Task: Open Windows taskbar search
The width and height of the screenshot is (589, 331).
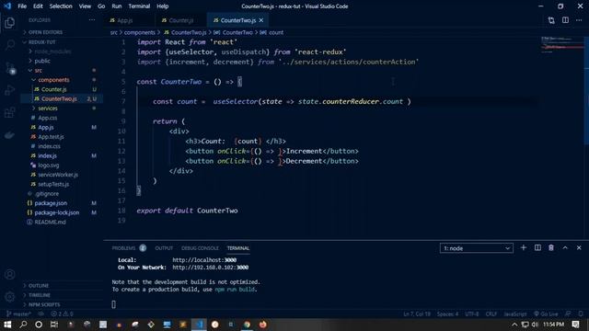Action: (x=23, y=325)
